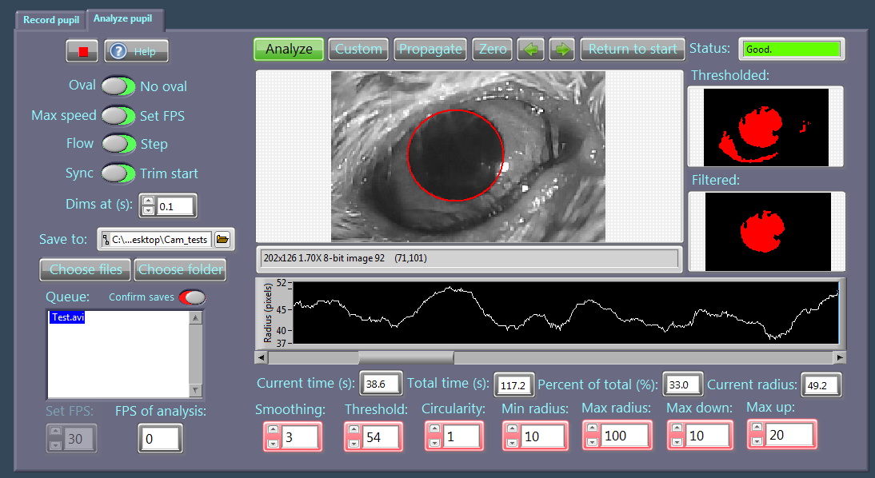Switch to the Record pupil tab

tap(51, 20)
